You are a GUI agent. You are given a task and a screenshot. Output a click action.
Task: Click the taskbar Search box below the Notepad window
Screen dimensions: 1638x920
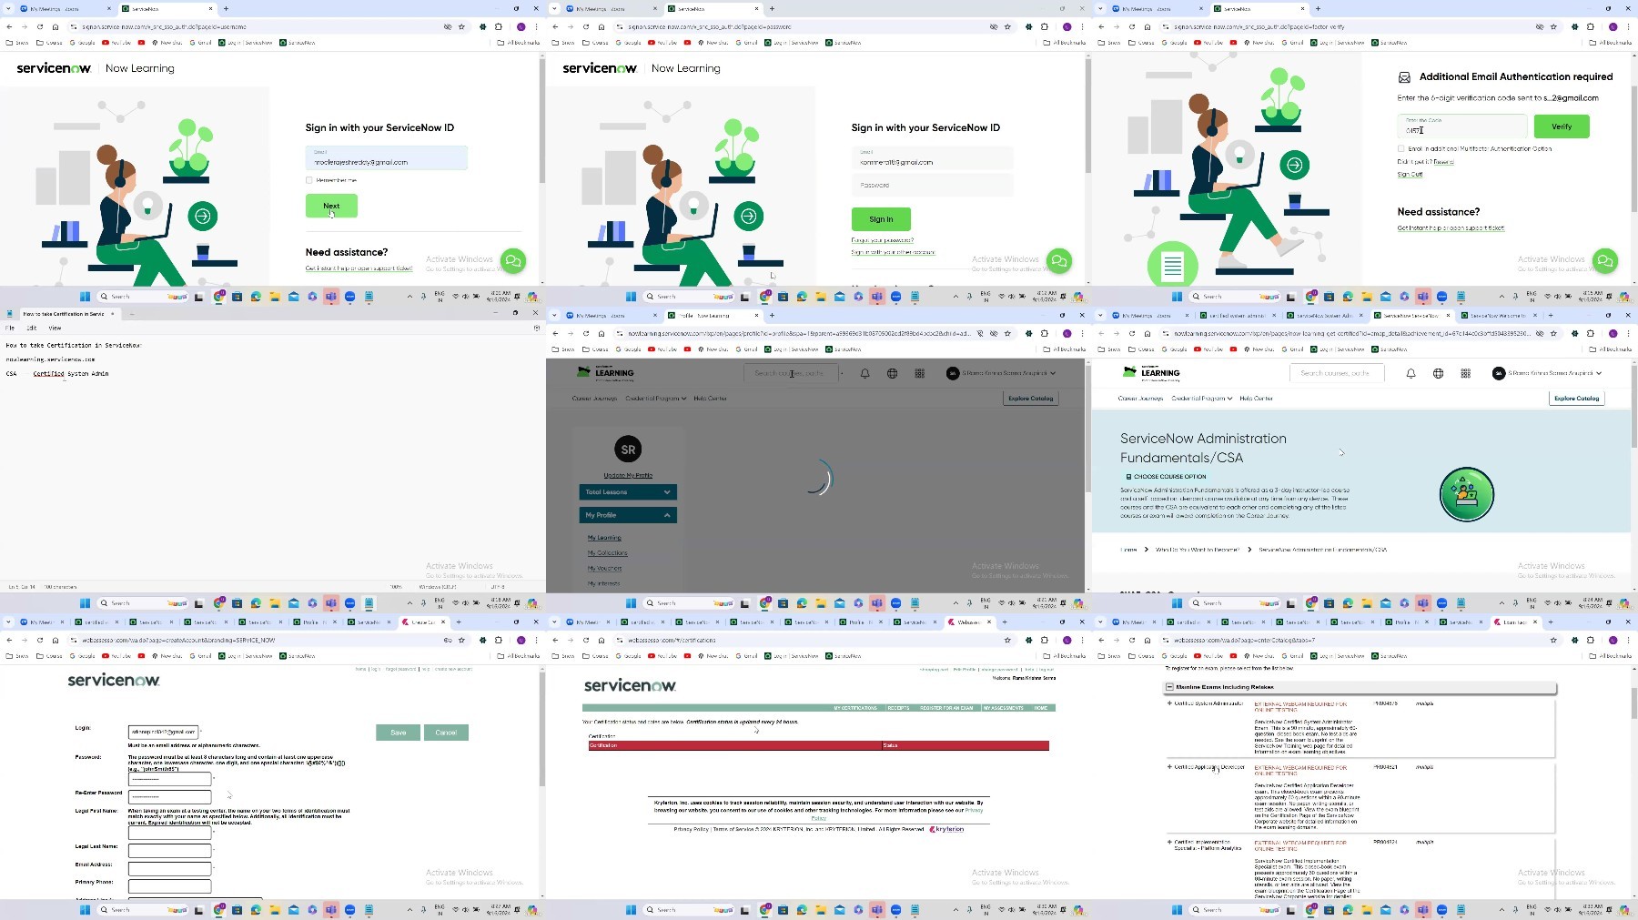[143, 603]
